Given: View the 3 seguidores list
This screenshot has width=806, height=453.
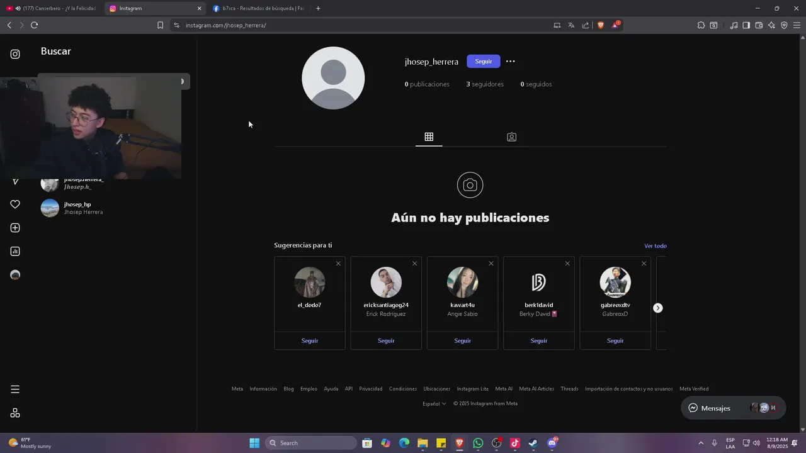Looking at the screenshot, I should coord(485,84).
